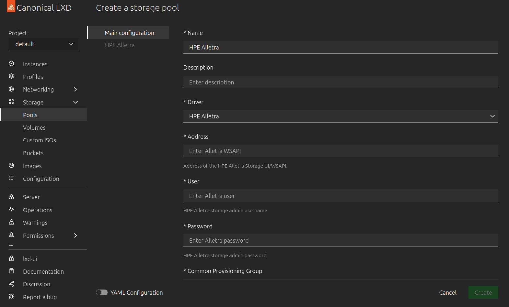The width and height of the screenshot is (509, 307).
Task: Click the Instances sidebar icon
Action: point(11,64)
